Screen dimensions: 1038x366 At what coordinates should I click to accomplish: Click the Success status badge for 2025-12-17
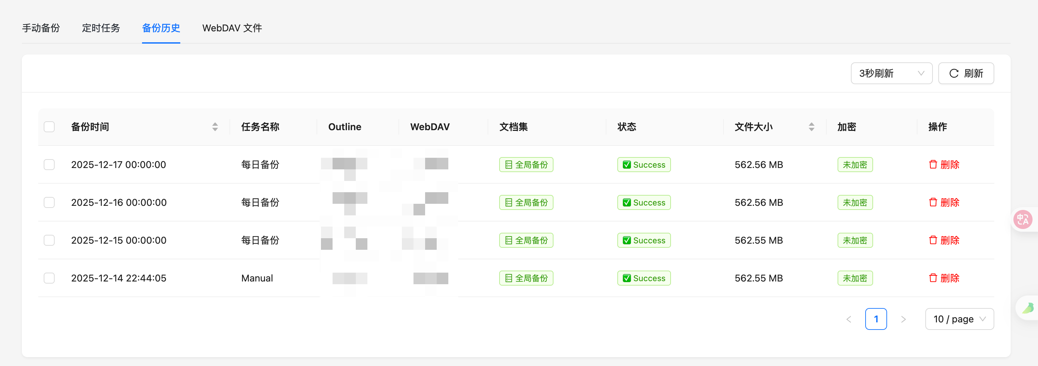644,165
